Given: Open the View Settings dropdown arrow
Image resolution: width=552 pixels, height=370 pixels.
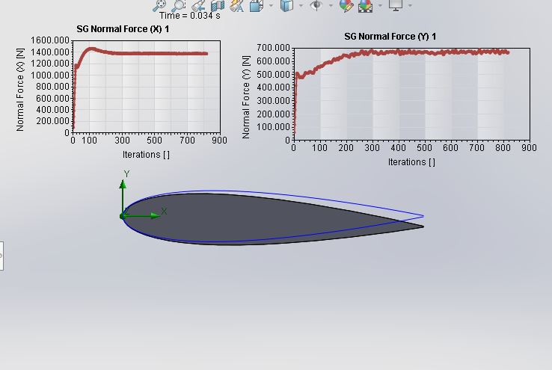Looking at the screenshot, I should tap(410, 5).
